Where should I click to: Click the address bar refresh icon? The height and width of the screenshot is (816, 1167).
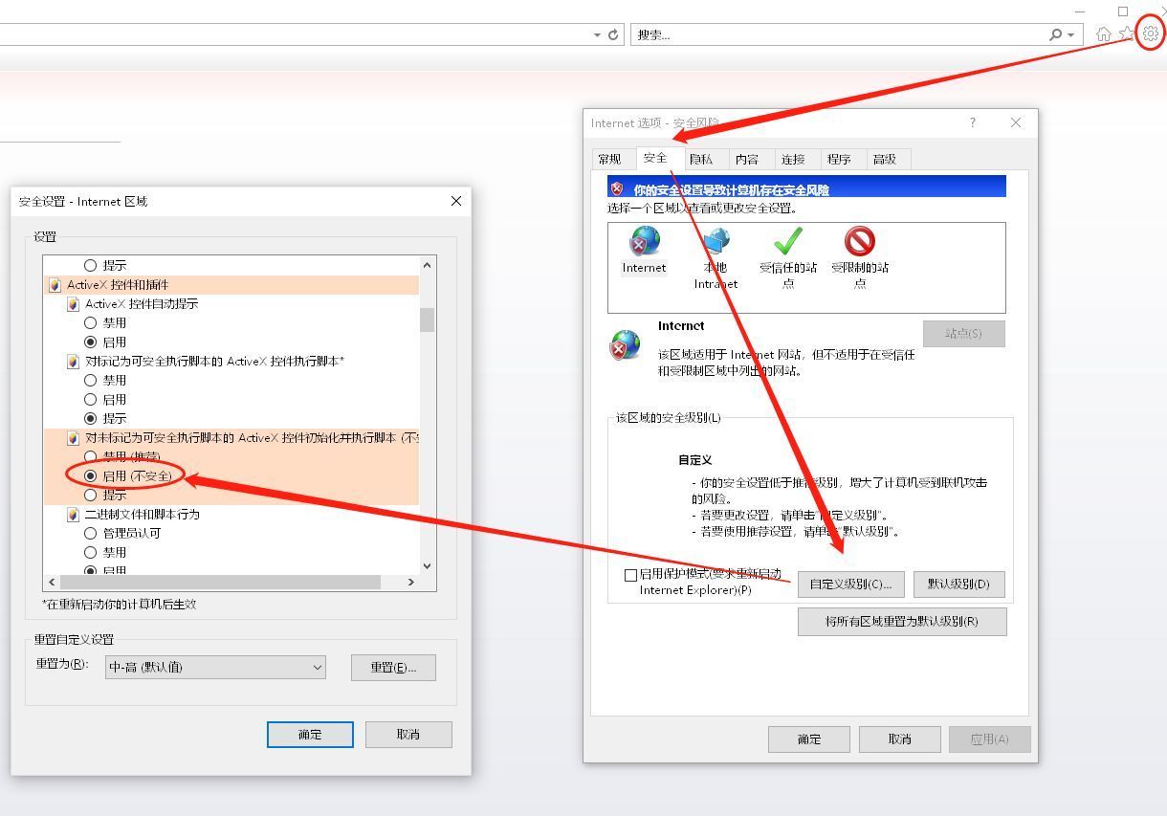pos(613,34)
